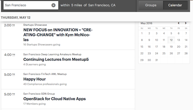Image resolution: width=193 pixels, height=110 pixels.
Task: Select May 12 in the calendar
Action: 171,40
